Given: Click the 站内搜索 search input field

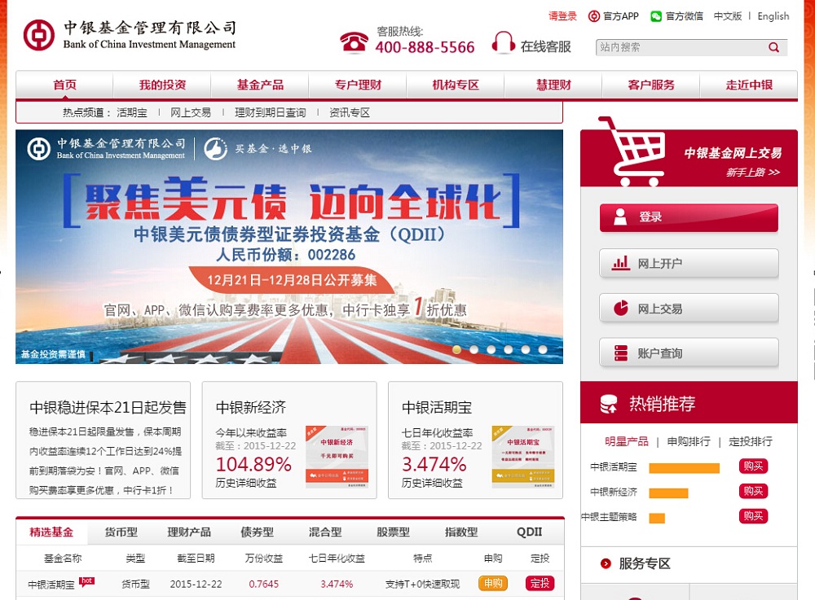Looking at the screenshot, I should tap(681, 47).
